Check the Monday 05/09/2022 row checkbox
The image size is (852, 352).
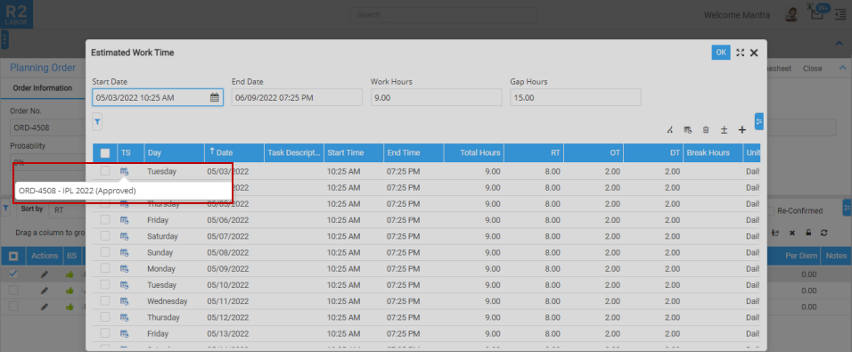coord(105,268)
